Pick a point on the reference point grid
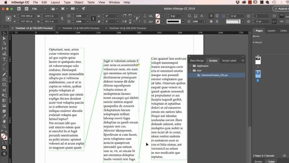 [8, 19]
